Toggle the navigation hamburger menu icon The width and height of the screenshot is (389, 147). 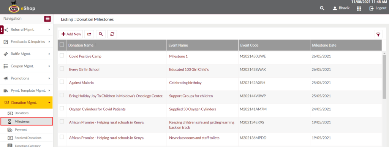(x=47, y=19)
